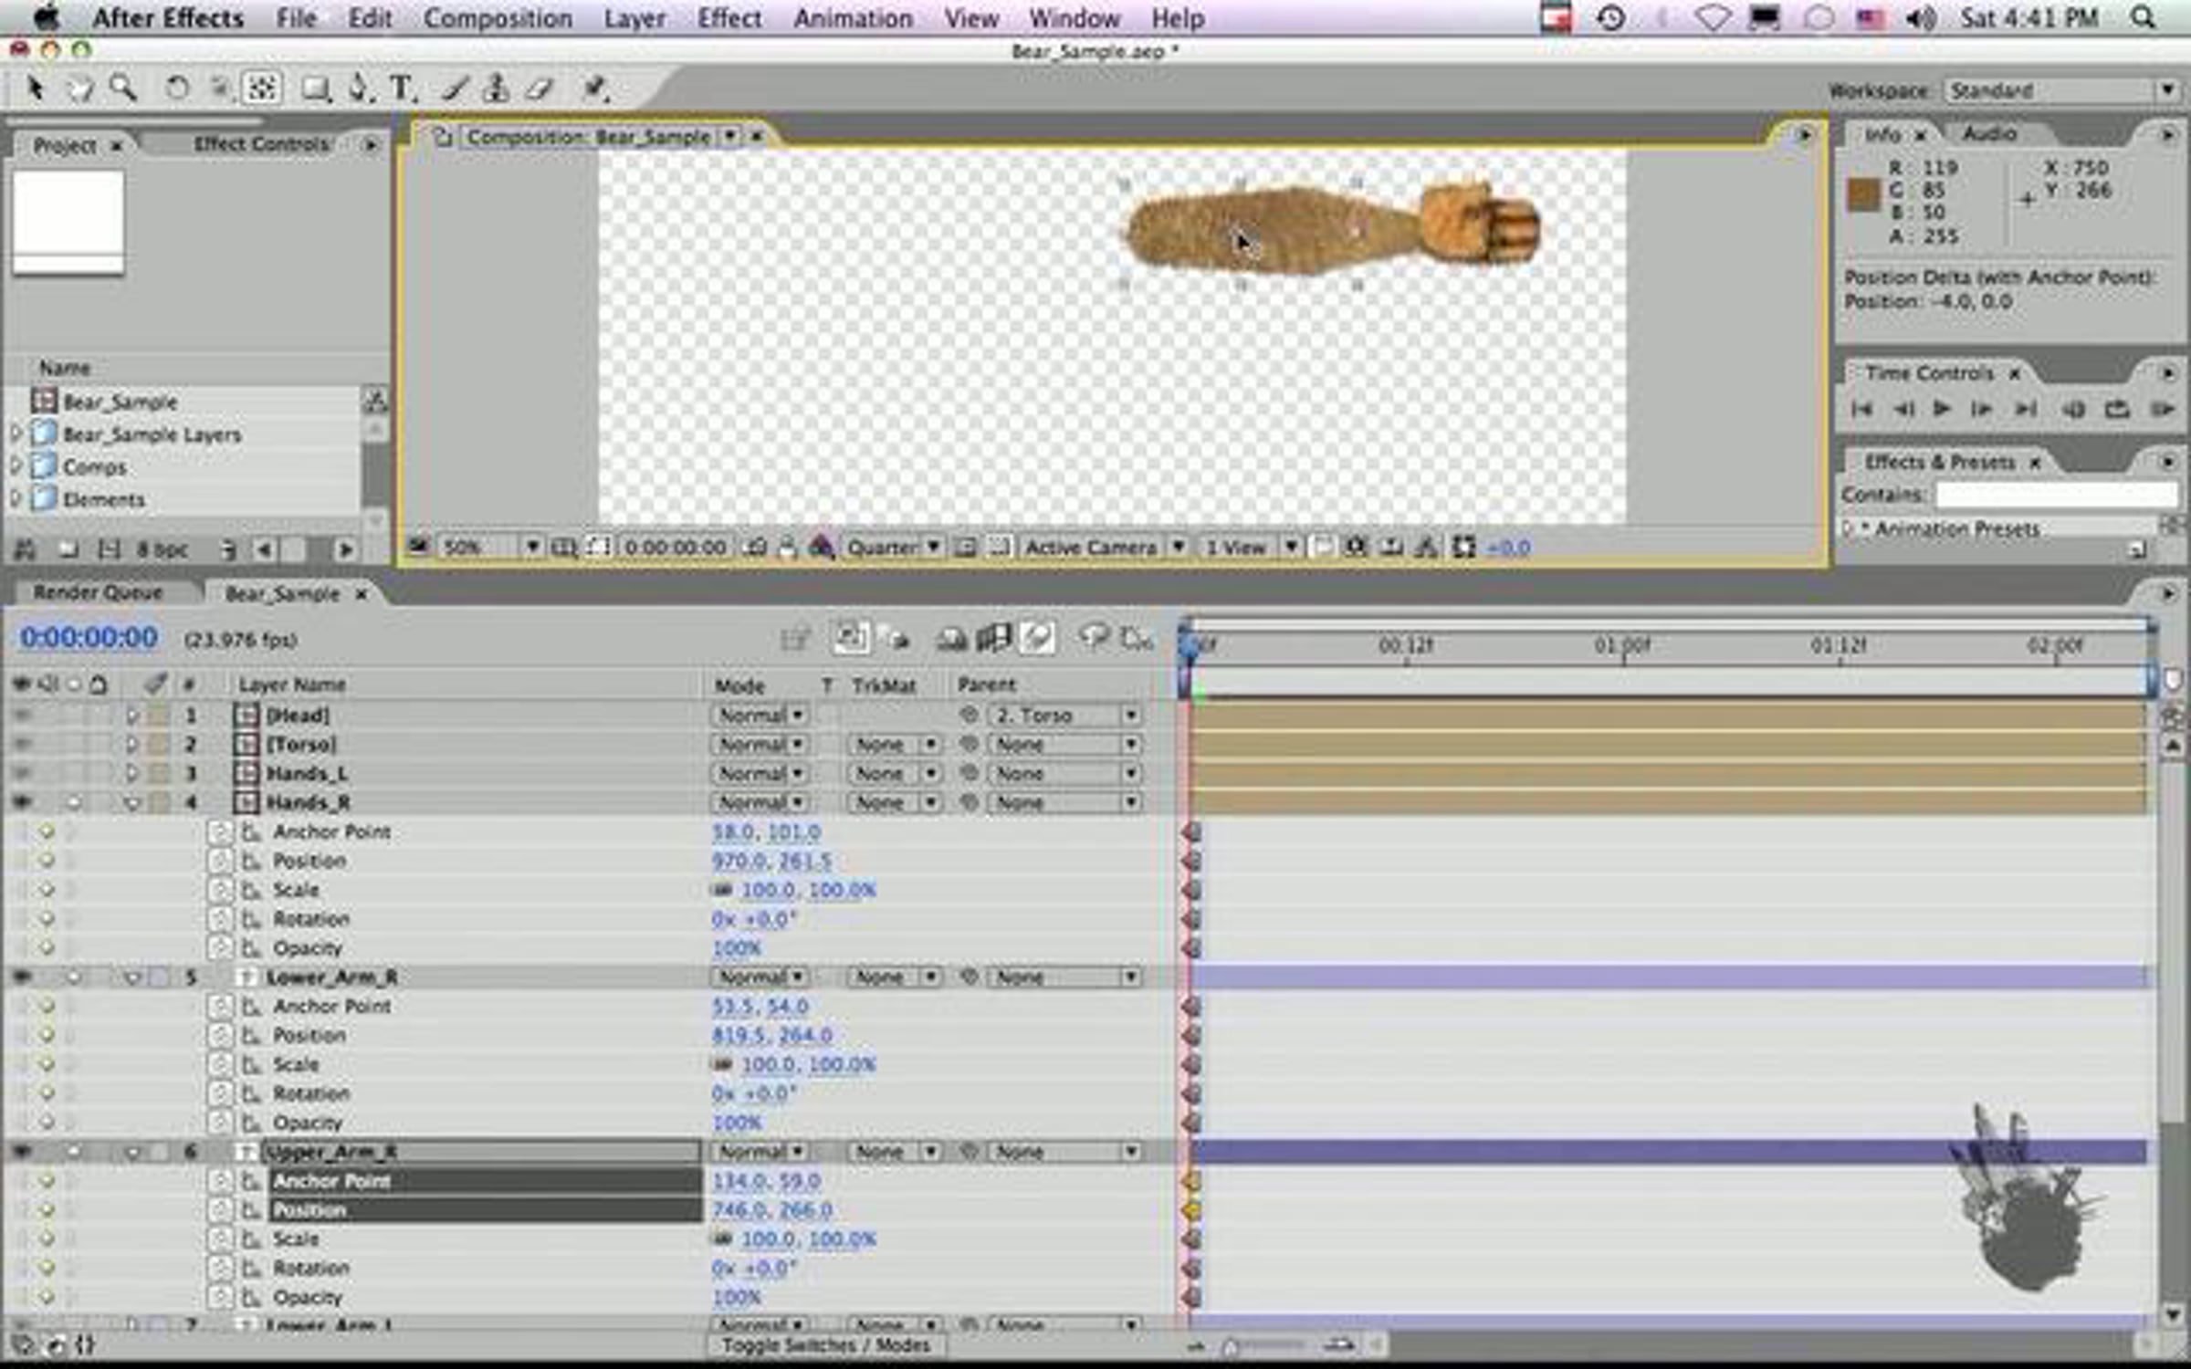Viewport: 2191px width, 1369px height.
Task: Step to next frame in Time Controls
Action: [1981, 409]
